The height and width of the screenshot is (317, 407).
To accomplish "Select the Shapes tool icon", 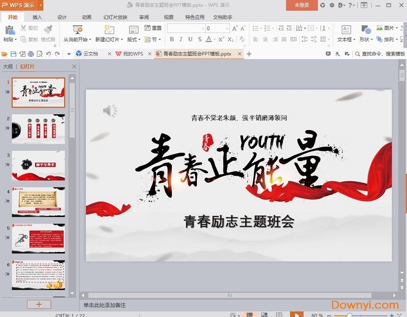I will 365,29.
